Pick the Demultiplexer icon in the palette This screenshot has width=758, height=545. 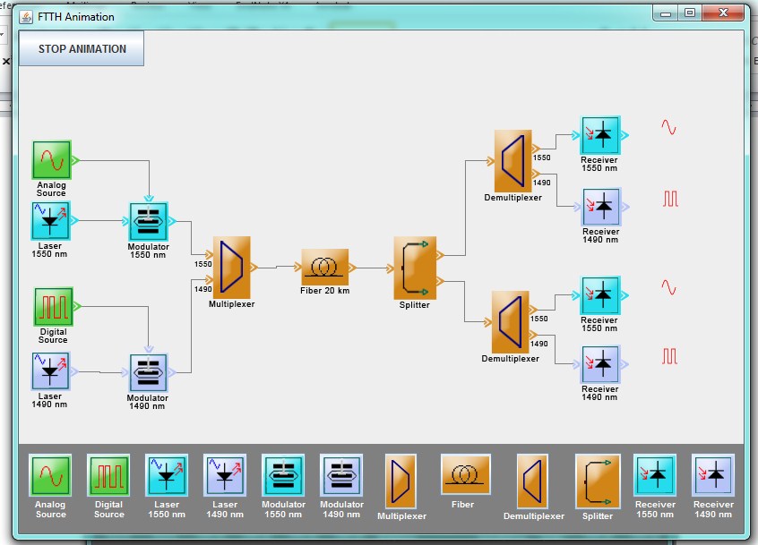click(x=532, y=481)
